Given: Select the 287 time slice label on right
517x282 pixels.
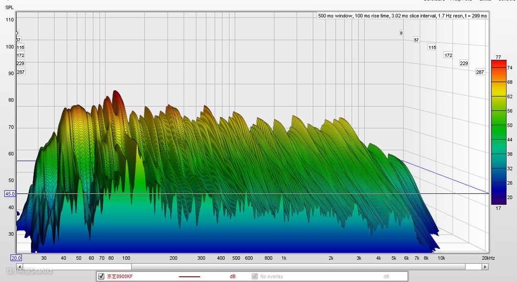Looking at the screenshot, I should point(480,72).
